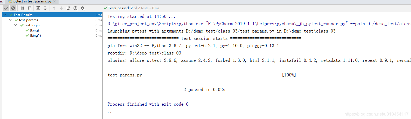Click the 'test session starts' line
The width and height of the screenshot is (411, 119).
204,38
